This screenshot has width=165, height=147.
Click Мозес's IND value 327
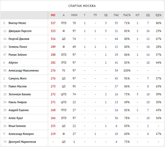(x=53, y=23)
